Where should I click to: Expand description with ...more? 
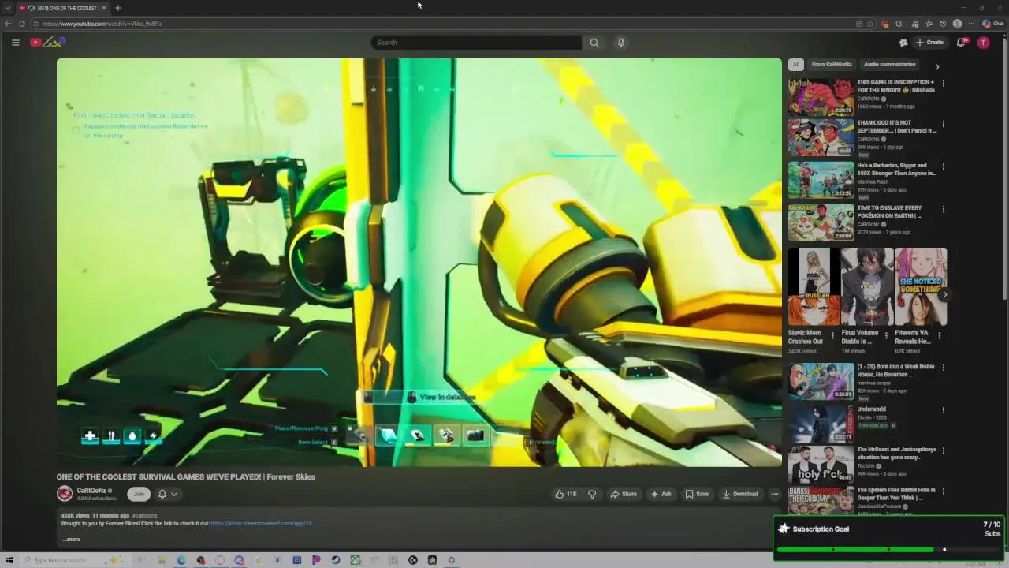pos(71,540)
